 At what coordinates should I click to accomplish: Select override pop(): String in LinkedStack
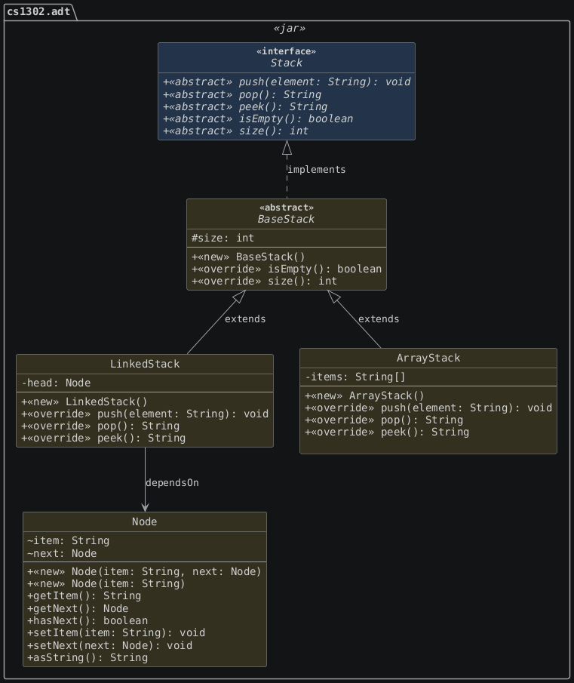tap(100, 426)
